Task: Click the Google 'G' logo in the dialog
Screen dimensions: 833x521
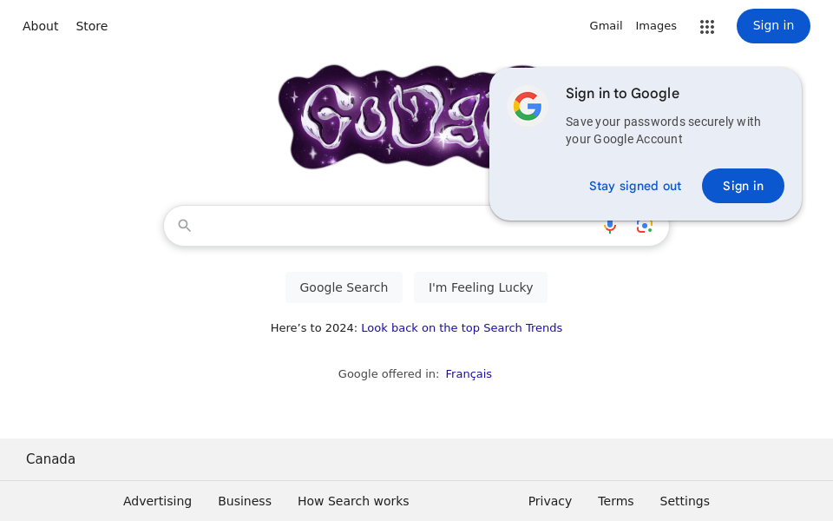Action: coord(528,107)
